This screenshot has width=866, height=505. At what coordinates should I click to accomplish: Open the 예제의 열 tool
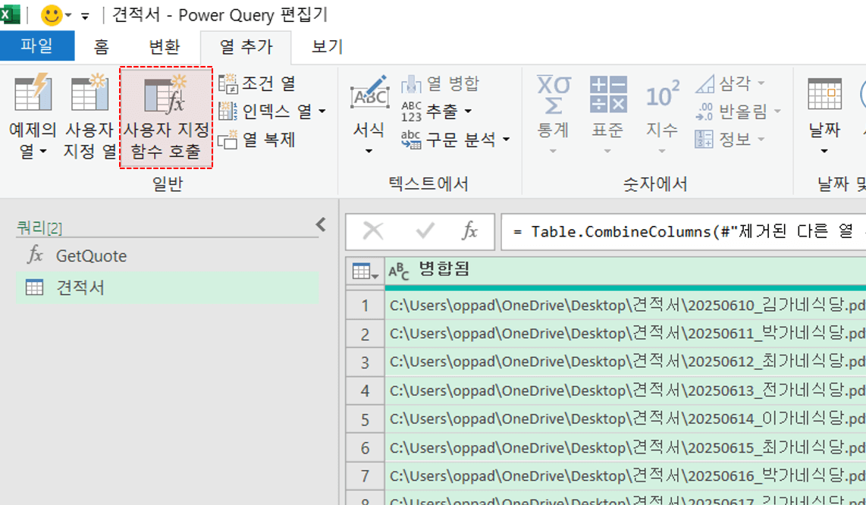(32, 95)
